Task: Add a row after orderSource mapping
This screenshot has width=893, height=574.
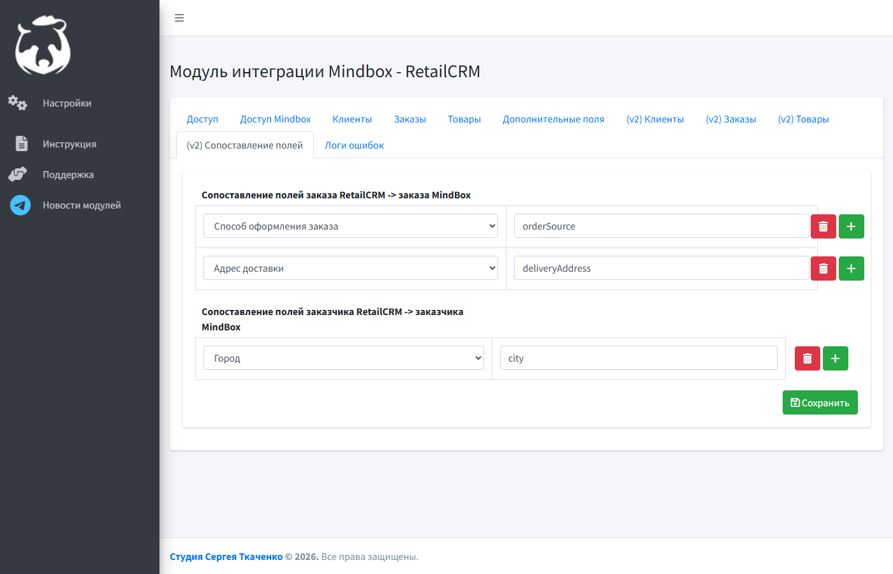Action: click(x=852, y=226)
